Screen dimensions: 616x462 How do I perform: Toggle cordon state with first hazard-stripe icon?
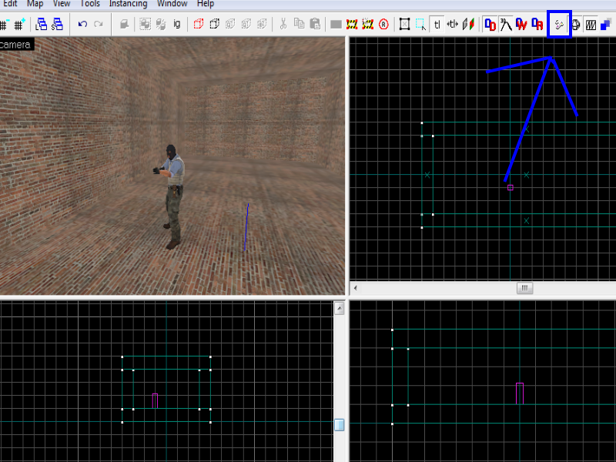(352, 25)
